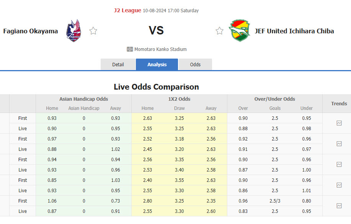Click the JEF United Chiba team logo

tap(240, 31)
